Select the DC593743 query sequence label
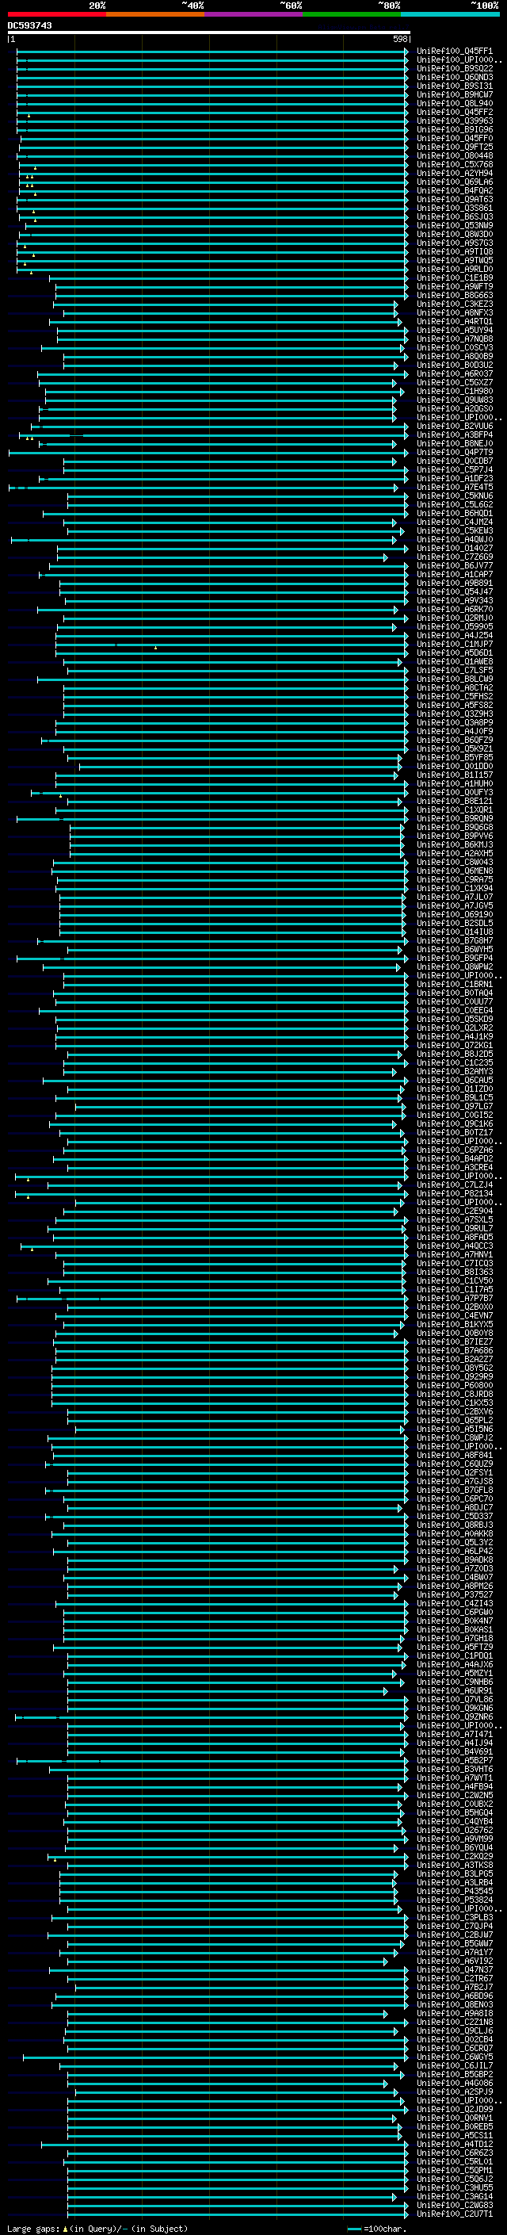 point(29,25)
